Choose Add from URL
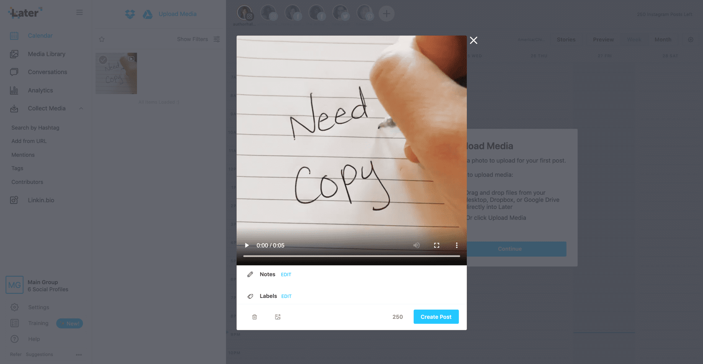 tap(29, 141)
